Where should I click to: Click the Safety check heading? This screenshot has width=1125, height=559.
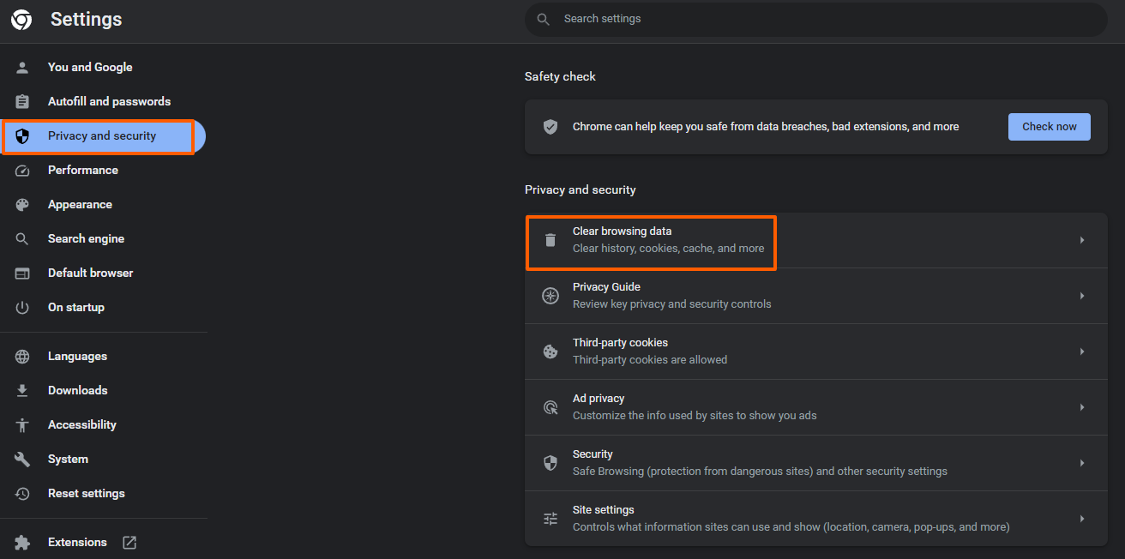560,76
